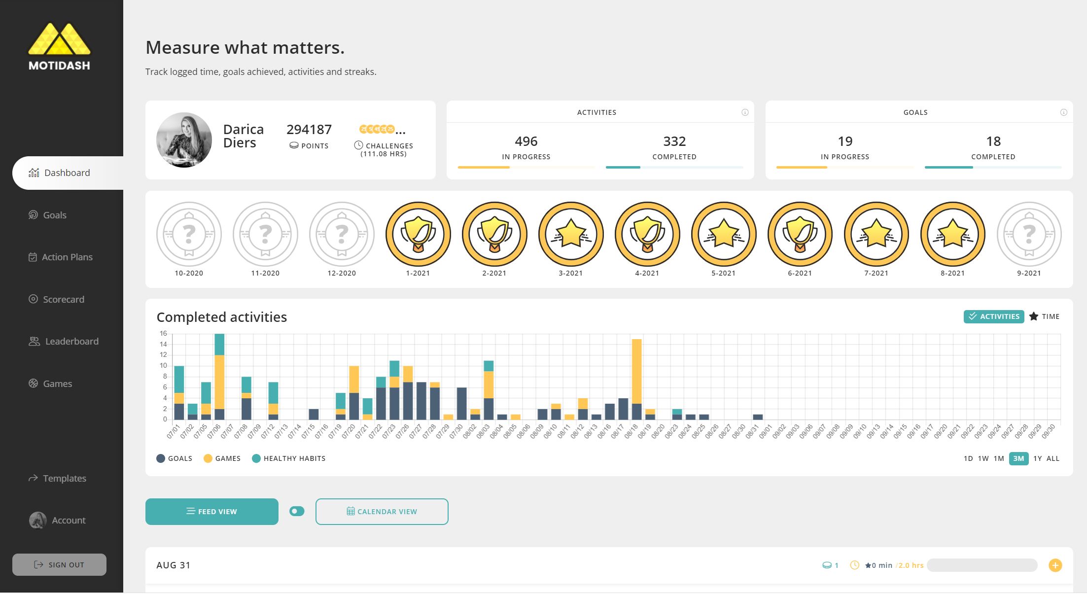Switch the chart to Time mode
Image resolution: width=1087 pixels, height=594 pixels.
click(1045, 316)
